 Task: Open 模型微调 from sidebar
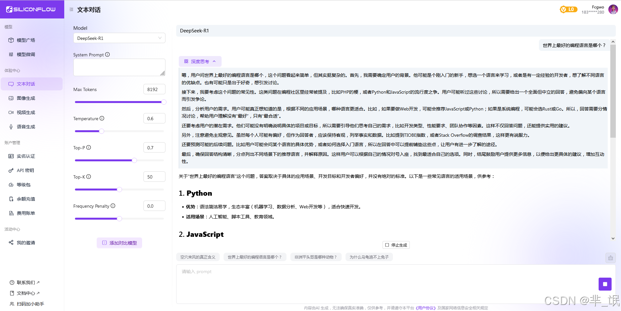[31, 54]
